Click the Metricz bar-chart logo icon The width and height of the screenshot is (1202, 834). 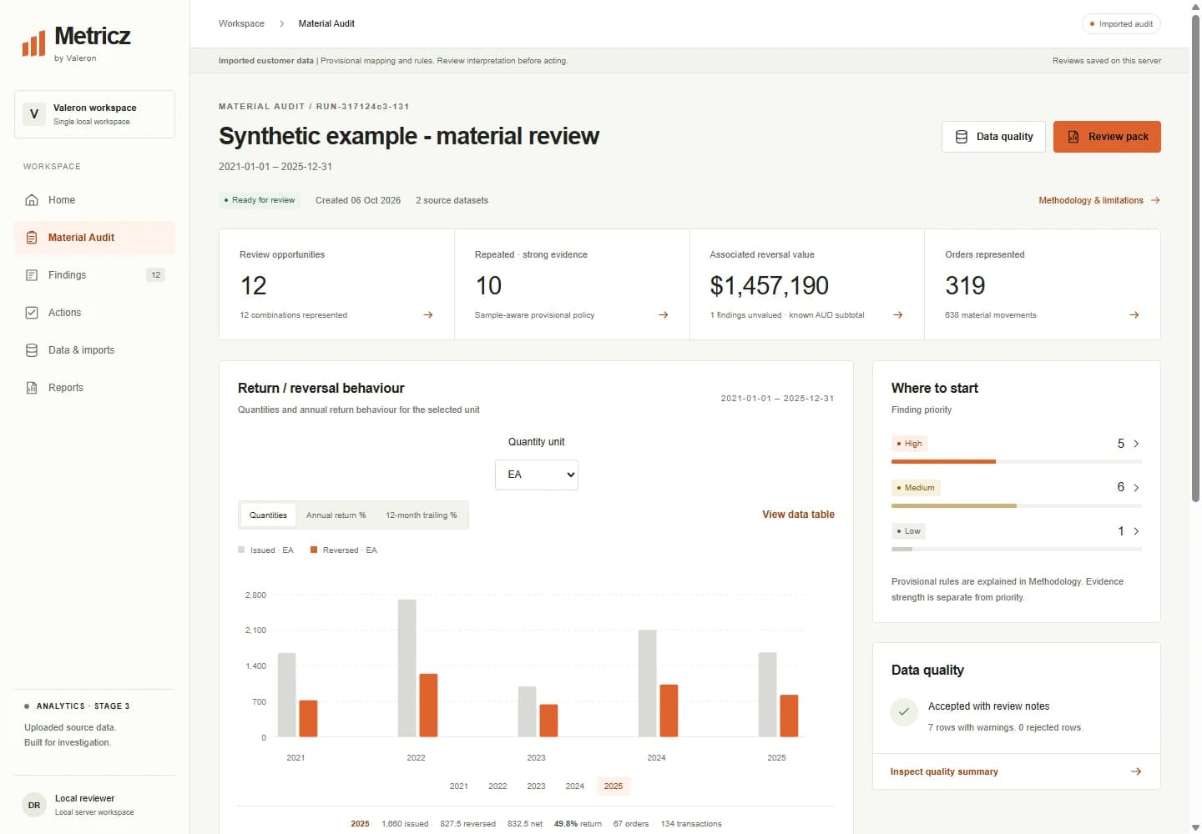click(x=33, y=43)
